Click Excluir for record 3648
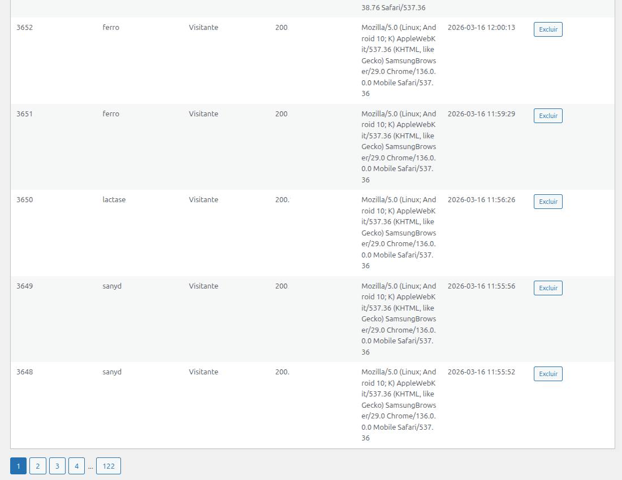Viewport: 622px width, 480px height. (x=547, y=374)
